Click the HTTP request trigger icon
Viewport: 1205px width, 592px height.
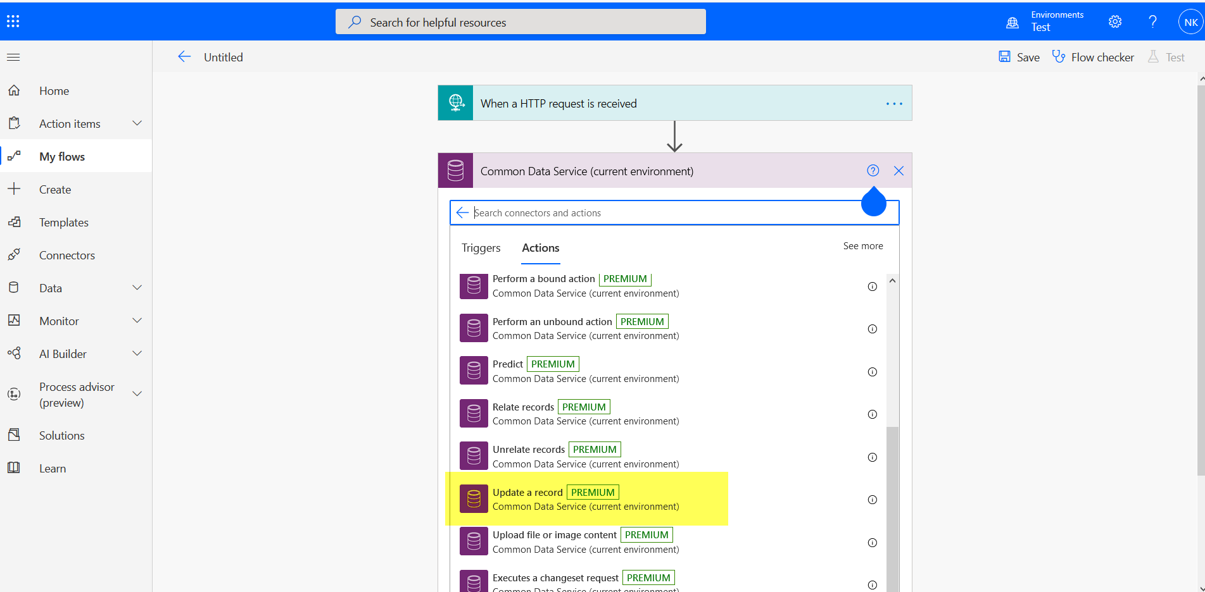456,103
